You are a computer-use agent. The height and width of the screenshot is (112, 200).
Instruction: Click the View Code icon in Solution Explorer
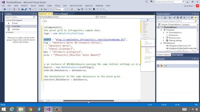[189, 17]
